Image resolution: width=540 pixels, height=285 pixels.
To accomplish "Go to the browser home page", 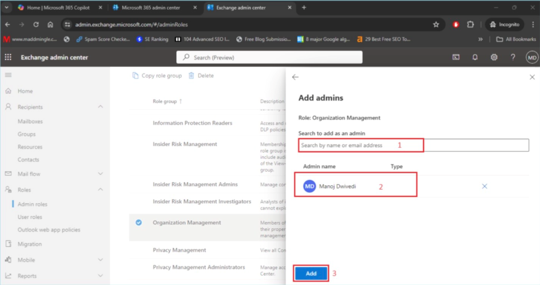I will (x=50, y=24).
